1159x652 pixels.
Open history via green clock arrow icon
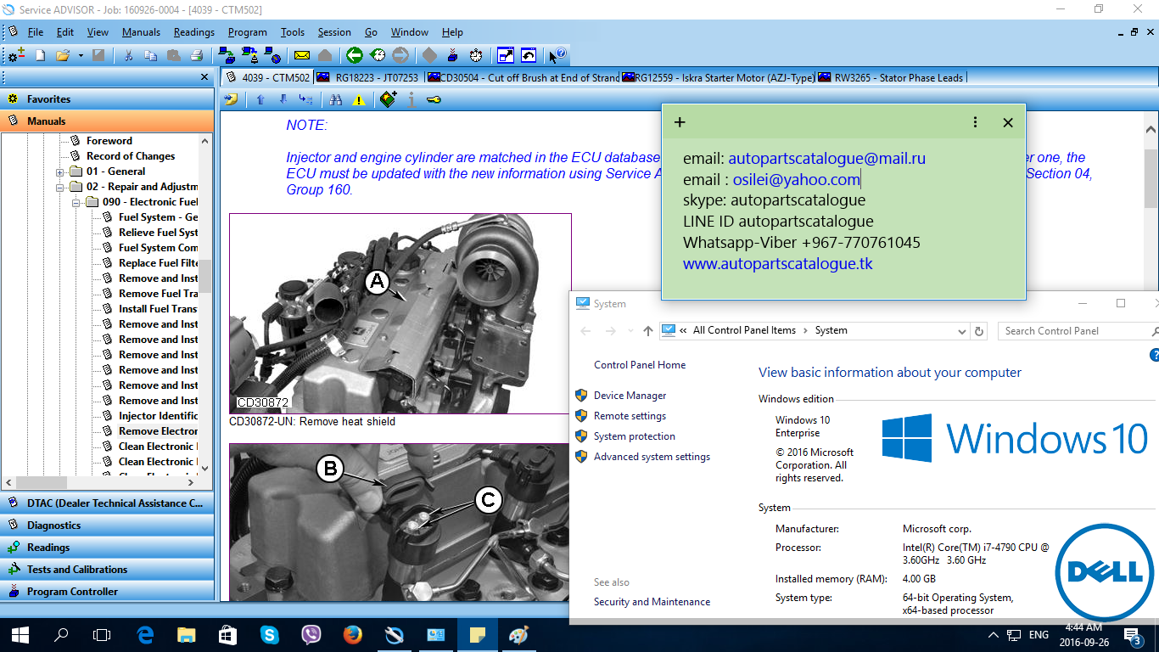[378, 56]
